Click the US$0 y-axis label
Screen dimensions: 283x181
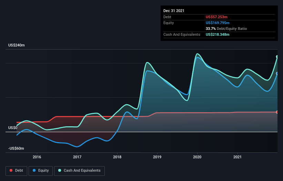(x=13, y=128)
